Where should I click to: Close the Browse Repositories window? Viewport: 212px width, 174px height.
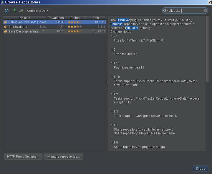210,2
